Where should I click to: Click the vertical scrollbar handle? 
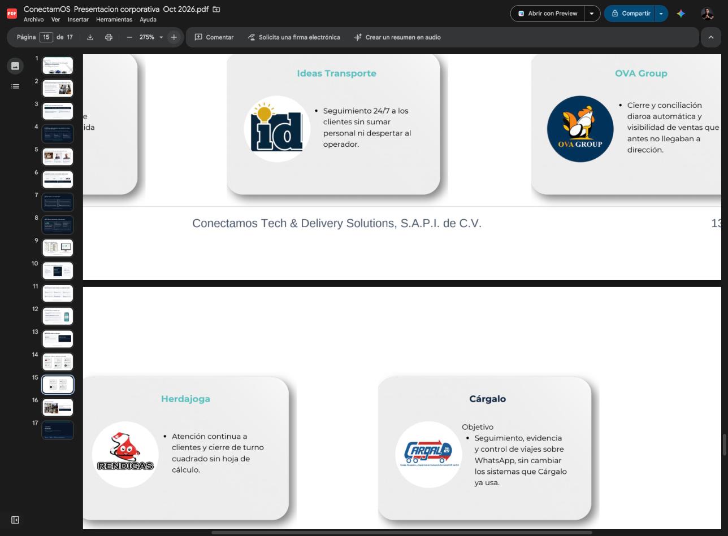[x=724, y=445]
